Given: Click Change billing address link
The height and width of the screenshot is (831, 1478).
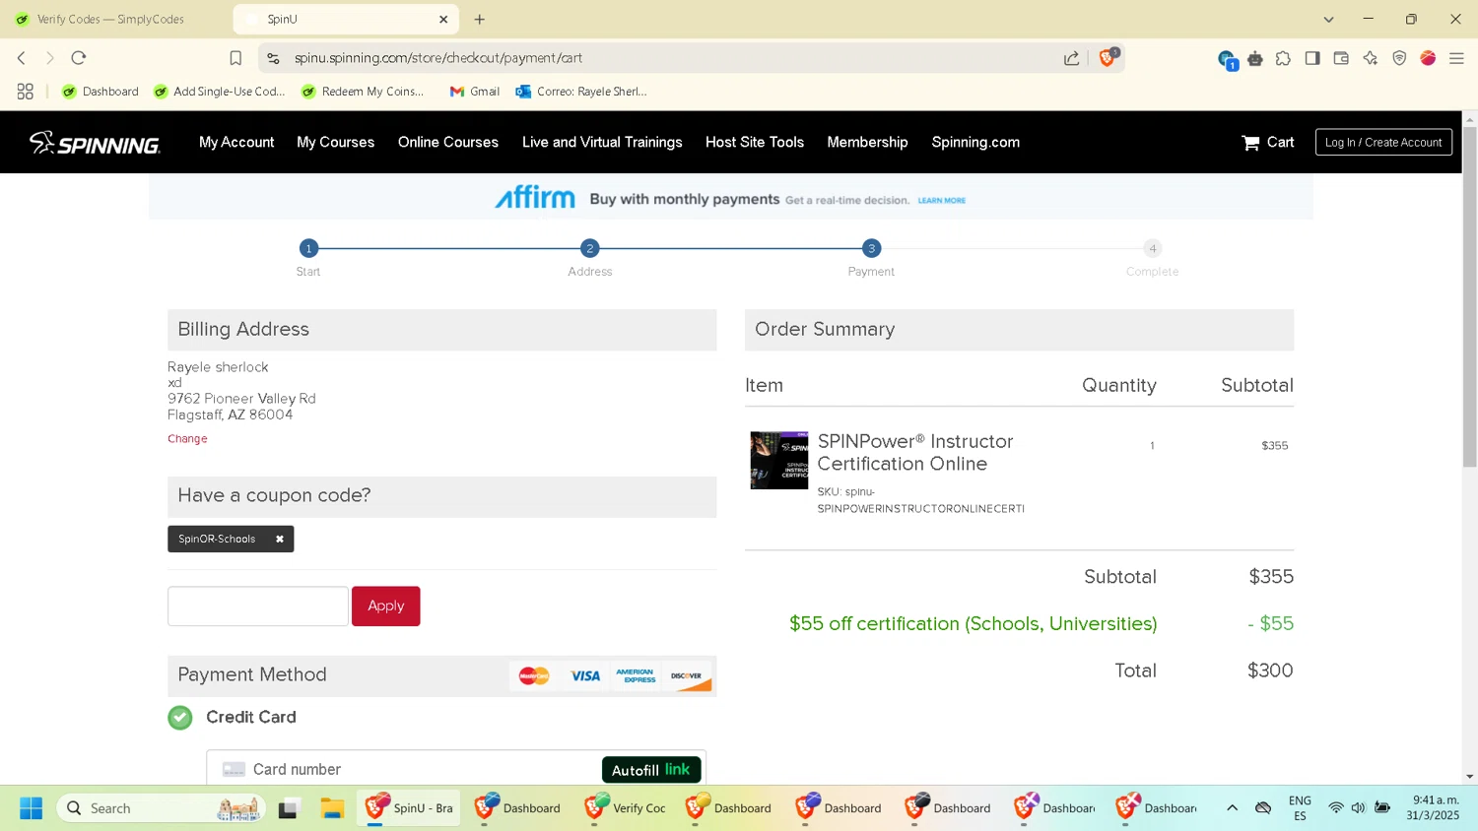Looking at the screenshot, I should click(187, 439).
